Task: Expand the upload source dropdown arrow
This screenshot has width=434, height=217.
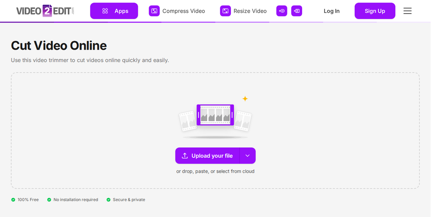Action: point(248,156)
